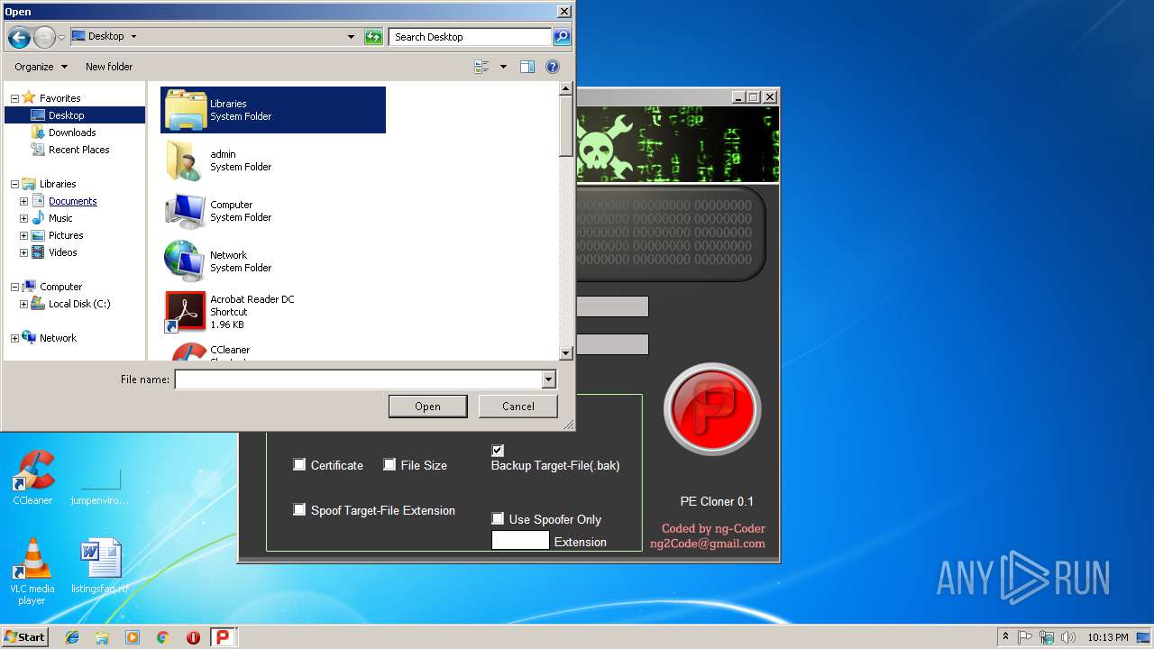
Task: Show hidden tray icons arrow
Action: tap(1005, 636)
